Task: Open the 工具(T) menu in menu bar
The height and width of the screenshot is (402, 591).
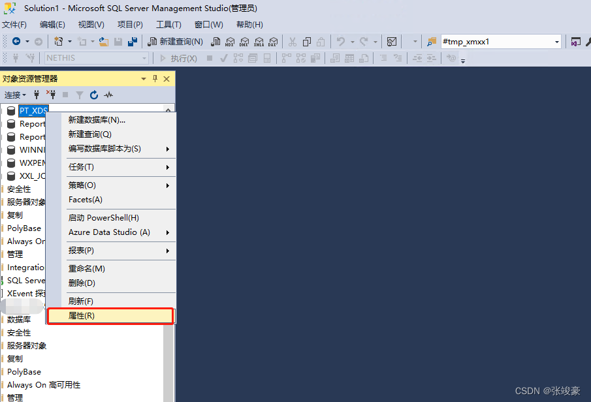Action: (168, 25)
